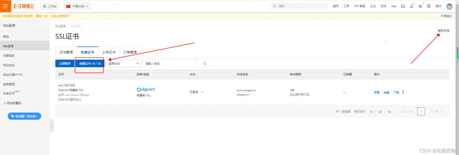Open the shopping cart
Image resolution: width=459 pixels, height=155 pixels.
(x=420, y=6)
